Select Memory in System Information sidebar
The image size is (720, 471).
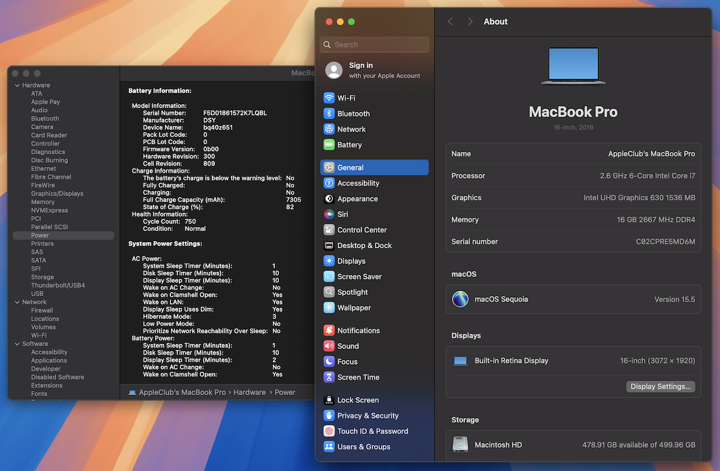(43, 202)
